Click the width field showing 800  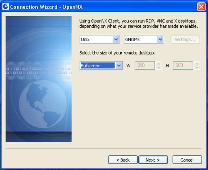point(145,66)
